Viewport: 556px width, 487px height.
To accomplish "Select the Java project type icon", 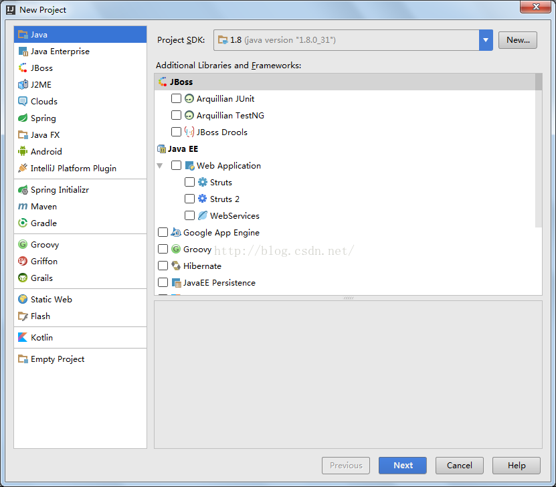I will 23,34.
